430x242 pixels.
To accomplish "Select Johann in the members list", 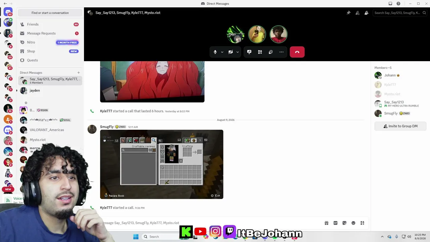I will 400,75.
